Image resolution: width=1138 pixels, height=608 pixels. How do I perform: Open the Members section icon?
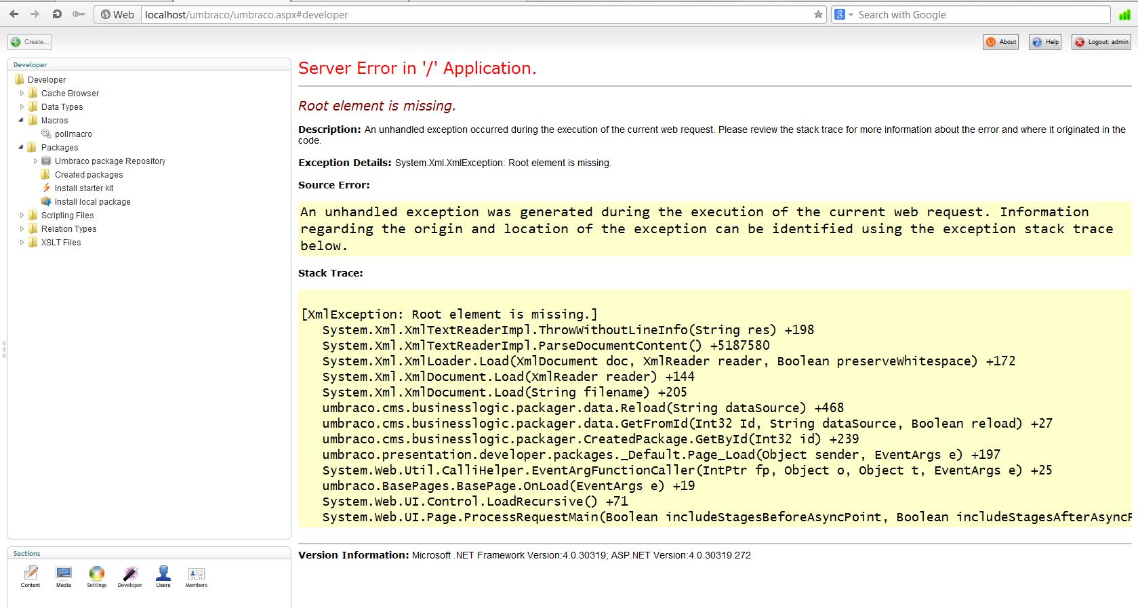tap(197, 575)
